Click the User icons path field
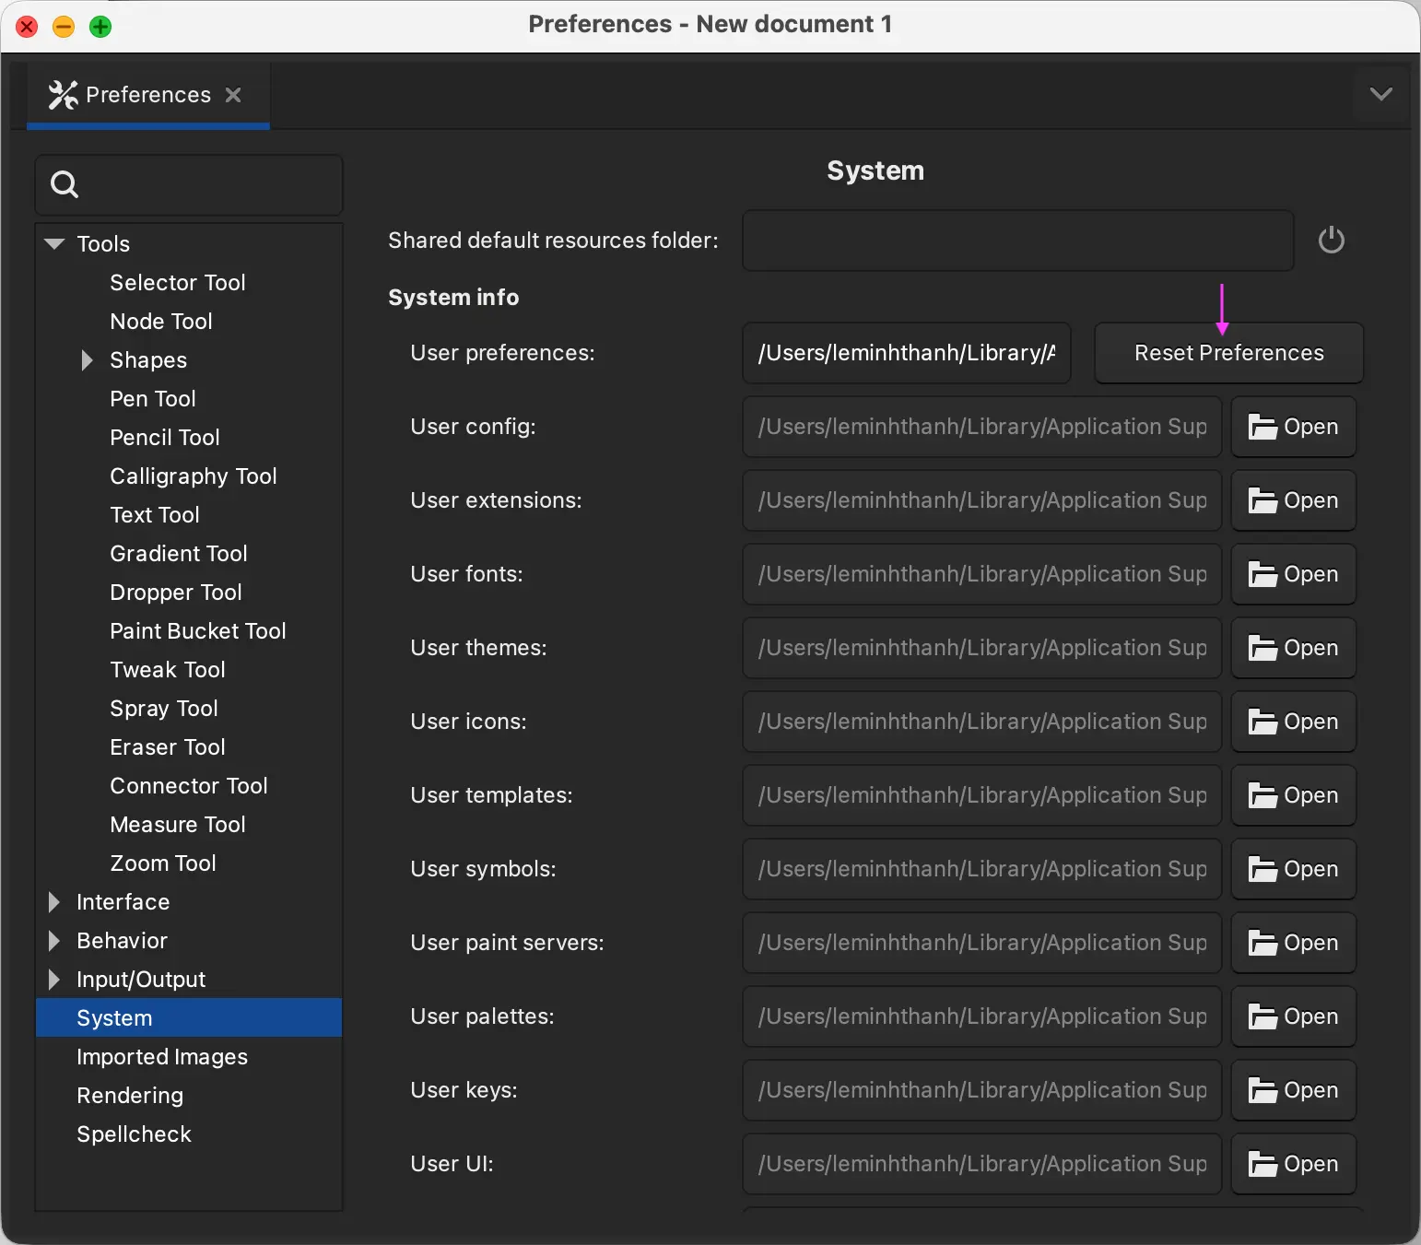Screen dimensions: 1421x1245 [982, 722]
